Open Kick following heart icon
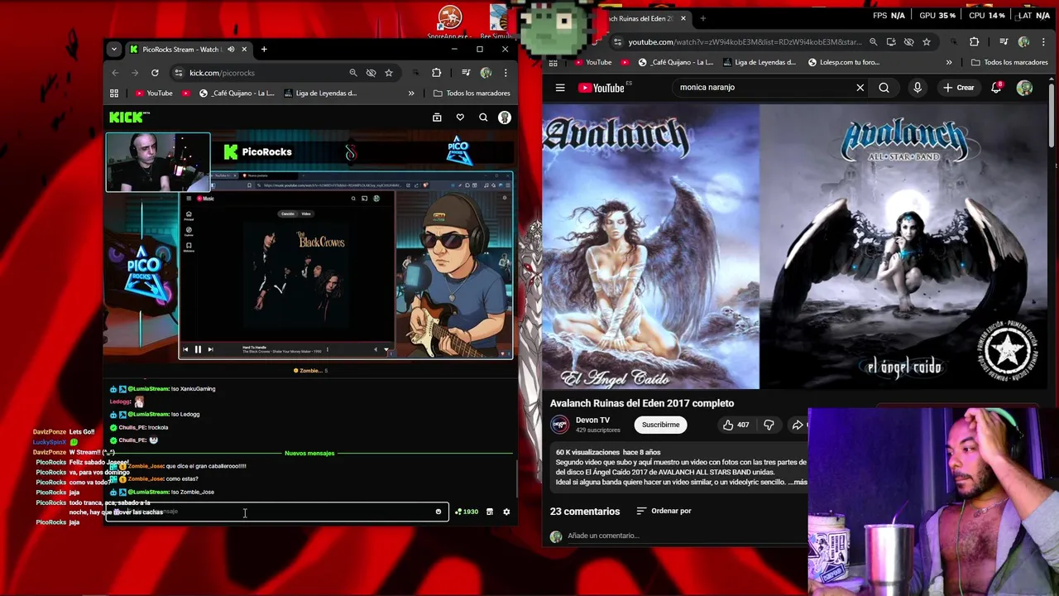The image size is (1059, 596). 460,118
